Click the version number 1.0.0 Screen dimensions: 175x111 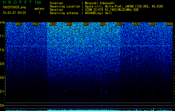[38, 2]
